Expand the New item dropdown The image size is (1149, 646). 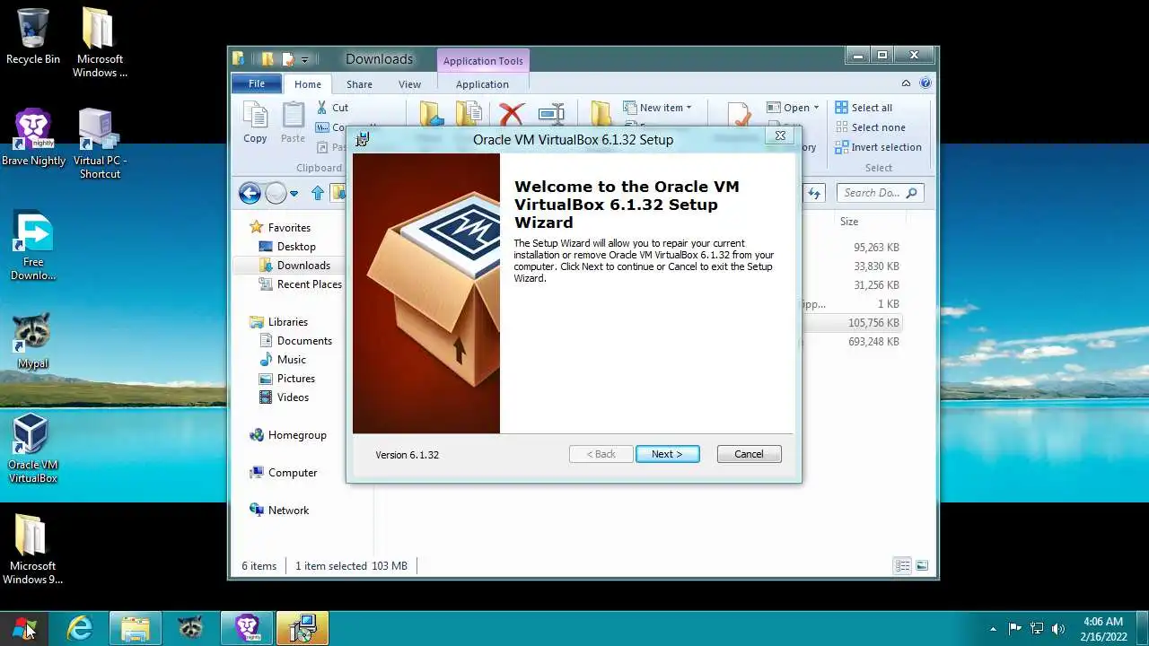657,108
